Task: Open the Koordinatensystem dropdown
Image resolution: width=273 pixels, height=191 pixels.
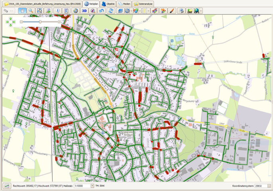Action: click(x=269, y=186)
